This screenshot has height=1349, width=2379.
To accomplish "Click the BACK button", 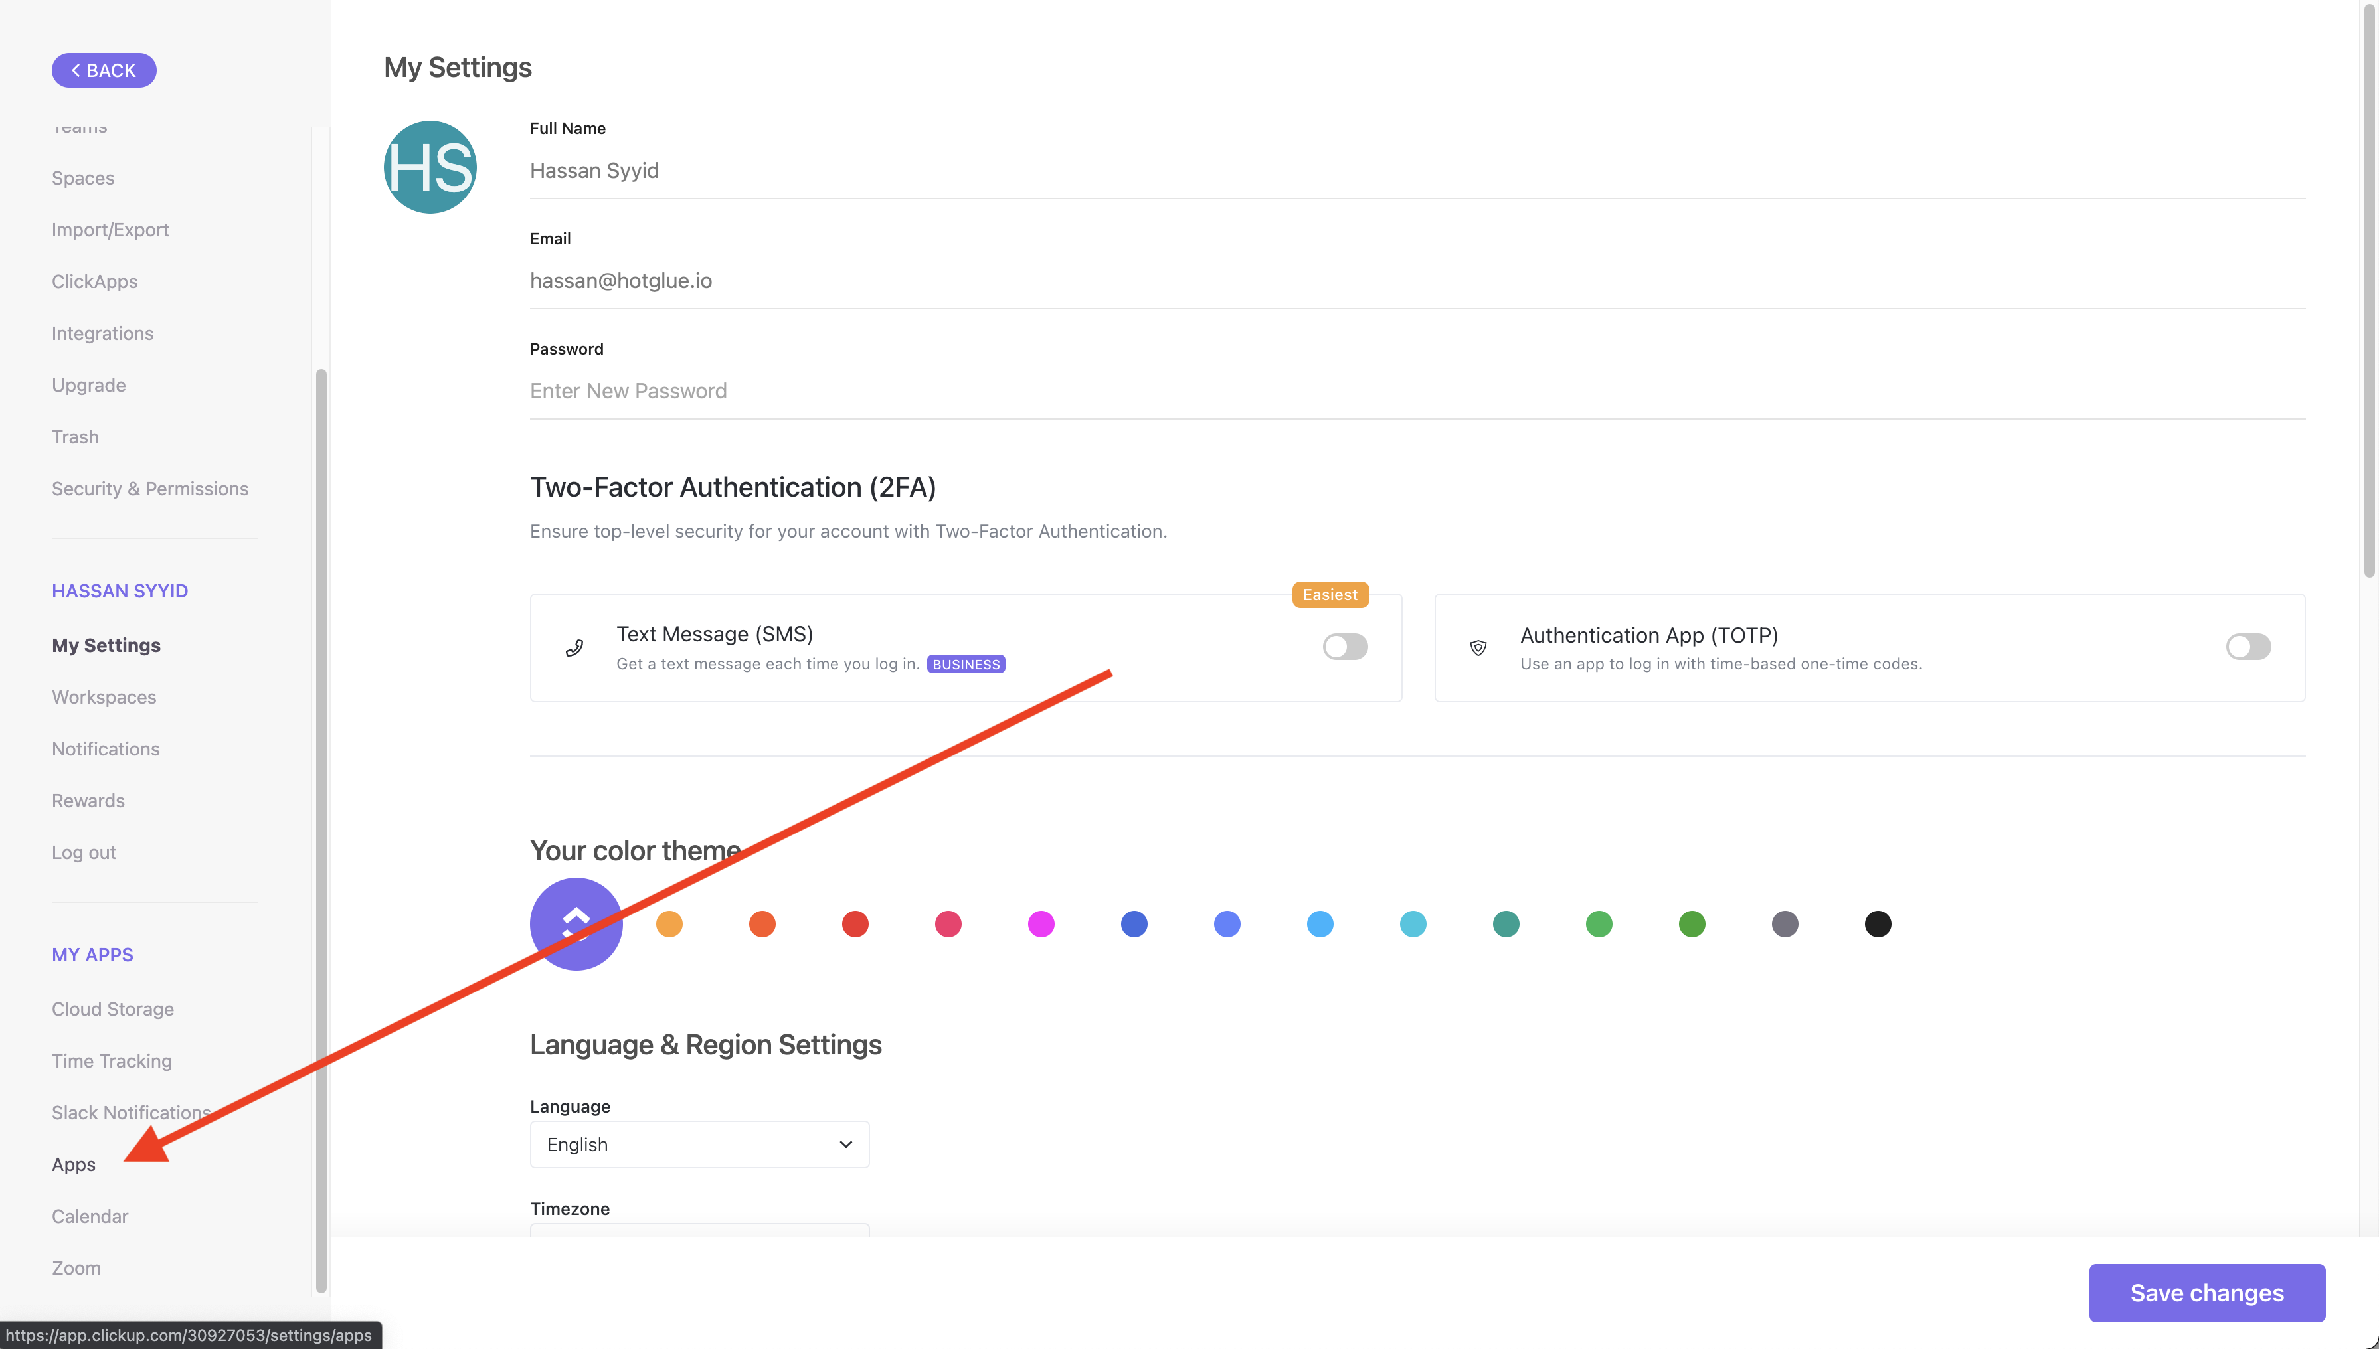I will pyautogui.click(x=104, y=70).
